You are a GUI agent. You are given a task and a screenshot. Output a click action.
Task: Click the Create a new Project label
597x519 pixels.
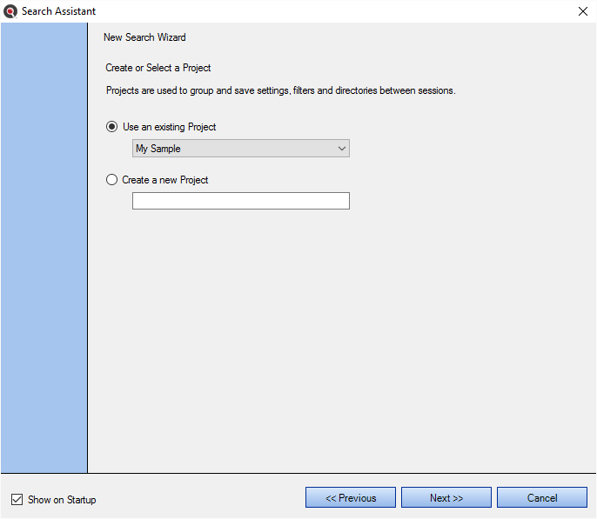tap(164, 180)
